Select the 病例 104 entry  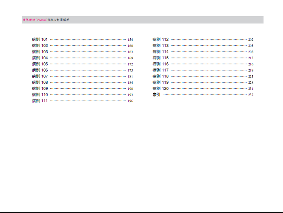pos(40,58)
